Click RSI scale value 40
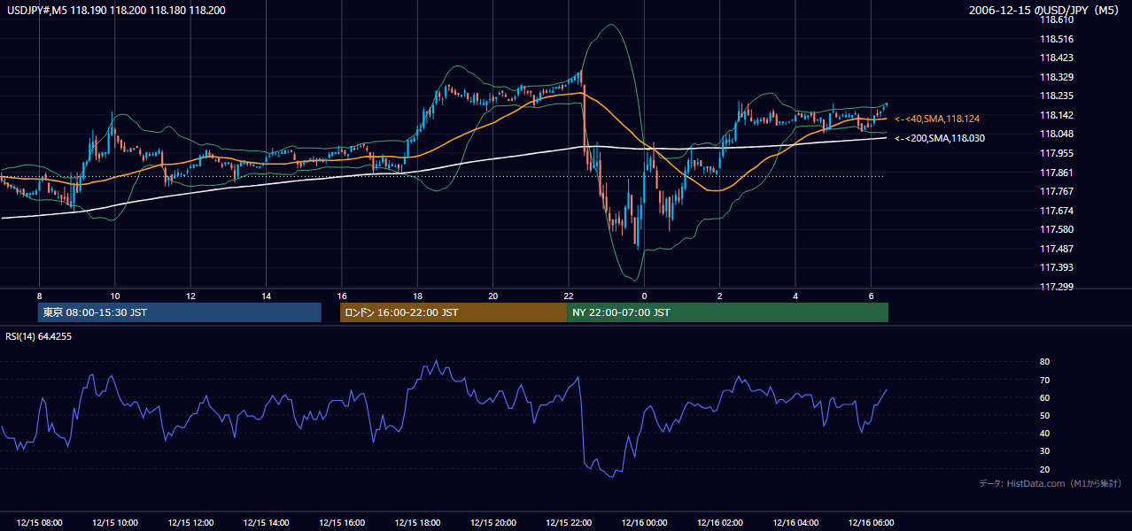The width and height of the screenshot is (1132, 531). coord(1044,433)
